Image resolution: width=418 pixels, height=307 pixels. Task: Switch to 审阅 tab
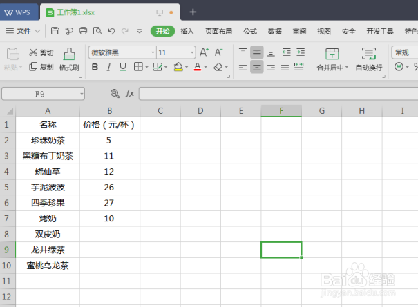299,32
